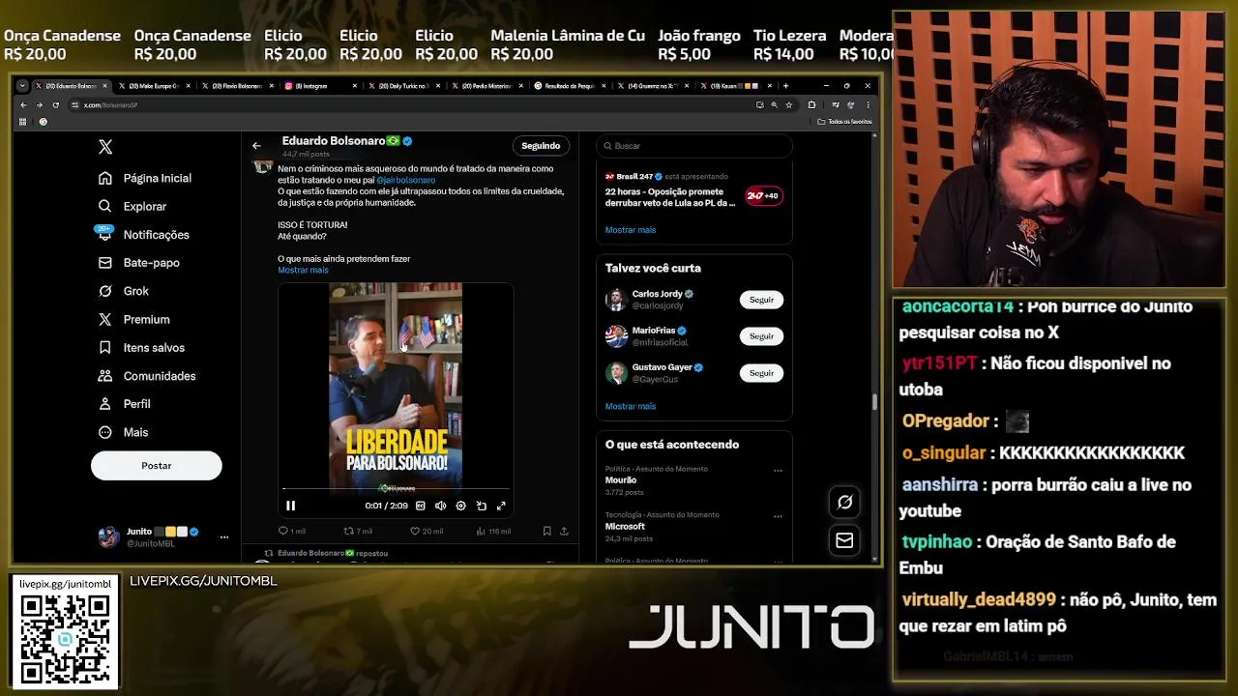The image size is (1238, 696).
Task: Open the Mais options menu
Action: tap(123, 432)
